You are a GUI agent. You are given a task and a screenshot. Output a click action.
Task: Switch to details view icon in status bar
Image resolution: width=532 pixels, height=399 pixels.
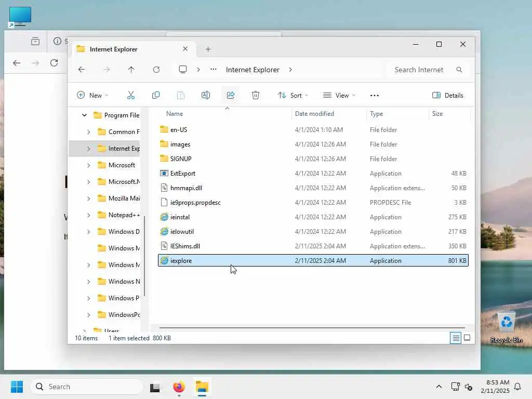456,338
